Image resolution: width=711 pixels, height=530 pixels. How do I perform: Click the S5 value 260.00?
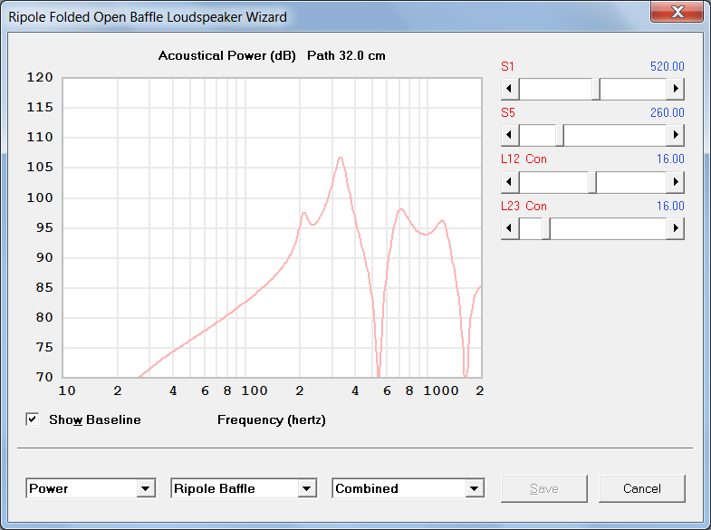tap(667, 113)
